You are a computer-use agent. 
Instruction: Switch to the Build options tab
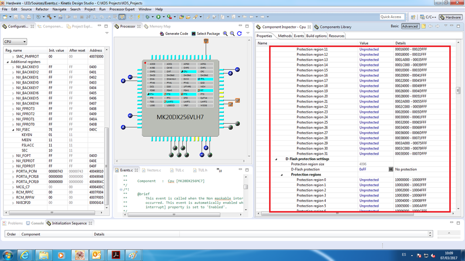coord(316,36)
